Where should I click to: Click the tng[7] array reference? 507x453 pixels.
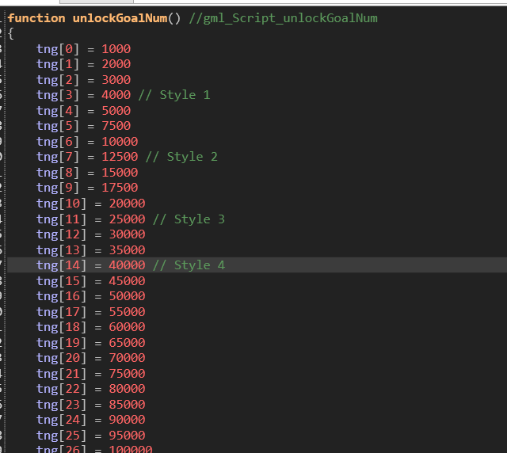pyautogui.click(x=58, y=157)
